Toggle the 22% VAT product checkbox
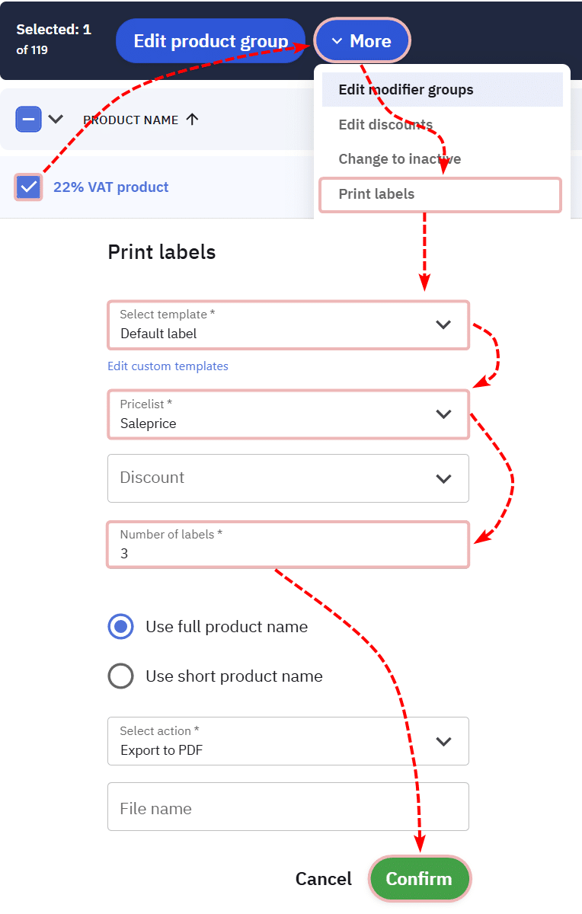 click(x=29, y=187)
